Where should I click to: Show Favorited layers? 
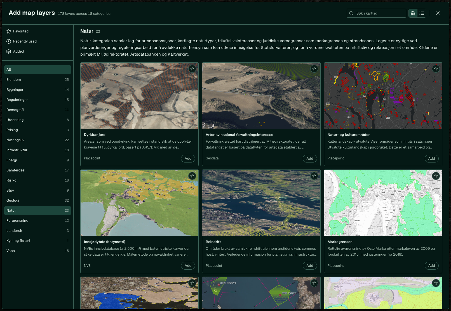37,31
